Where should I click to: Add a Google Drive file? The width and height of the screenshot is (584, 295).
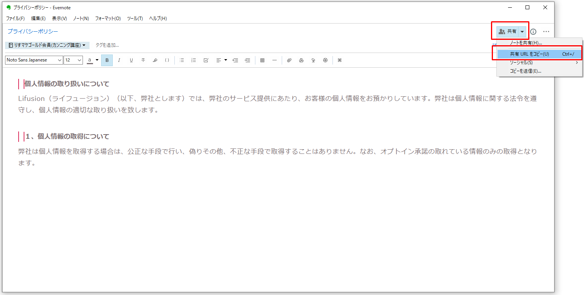pyautogui.click(x=301, y=60)
